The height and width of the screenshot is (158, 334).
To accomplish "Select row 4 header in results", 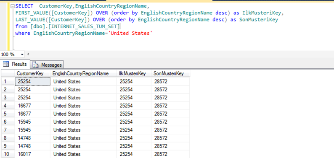I will pos(8,106).
